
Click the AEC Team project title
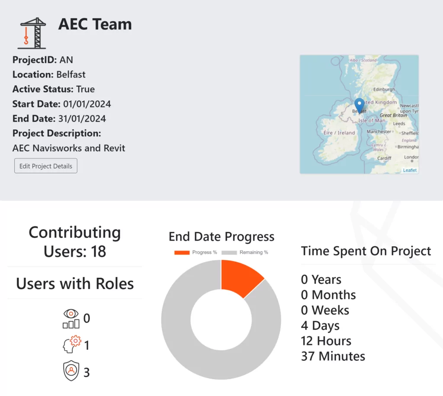(95, 24)
